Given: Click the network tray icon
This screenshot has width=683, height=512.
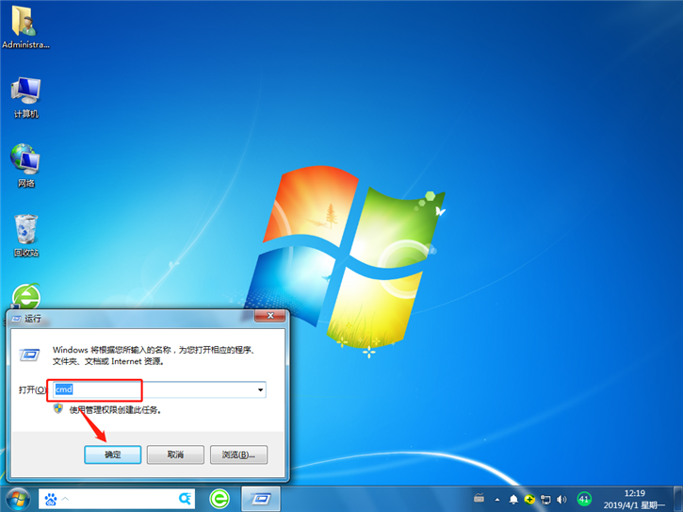Looking at the screenshot, I should pos(546,499).
